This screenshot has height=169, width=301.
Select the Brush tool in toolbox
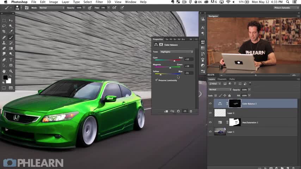pos(11,37)
